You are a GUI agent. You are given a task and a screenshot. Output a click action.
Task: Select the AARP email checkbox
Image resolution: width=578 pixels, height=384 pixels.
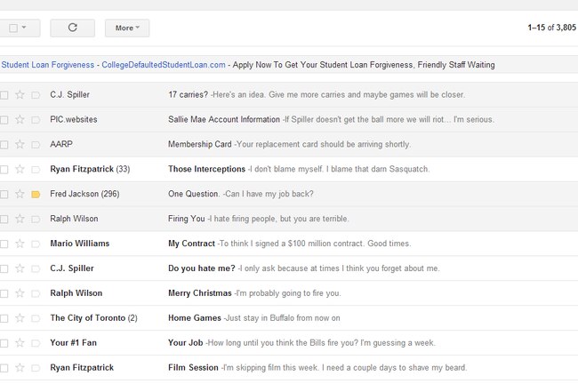click(x=4, y=145)
